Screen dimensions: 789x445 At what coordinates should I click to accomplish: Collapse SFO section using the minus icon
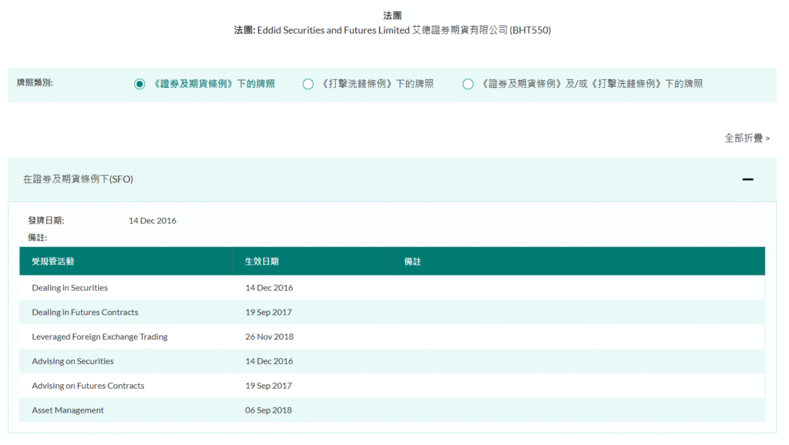pos(747,179)
